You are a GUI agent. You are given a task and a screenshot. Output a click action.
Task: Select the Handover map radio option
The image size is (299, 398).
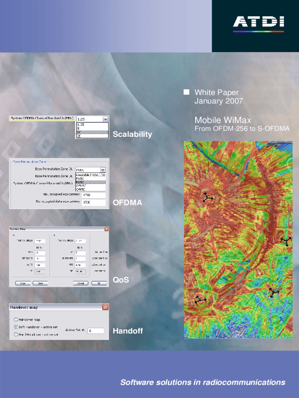16,319
